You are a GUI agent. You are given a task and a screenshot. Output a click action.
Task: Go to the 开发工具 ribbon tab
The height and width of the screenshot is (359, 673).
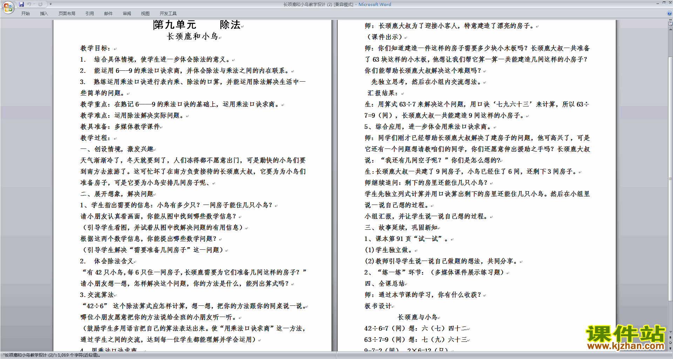(168, 14)
